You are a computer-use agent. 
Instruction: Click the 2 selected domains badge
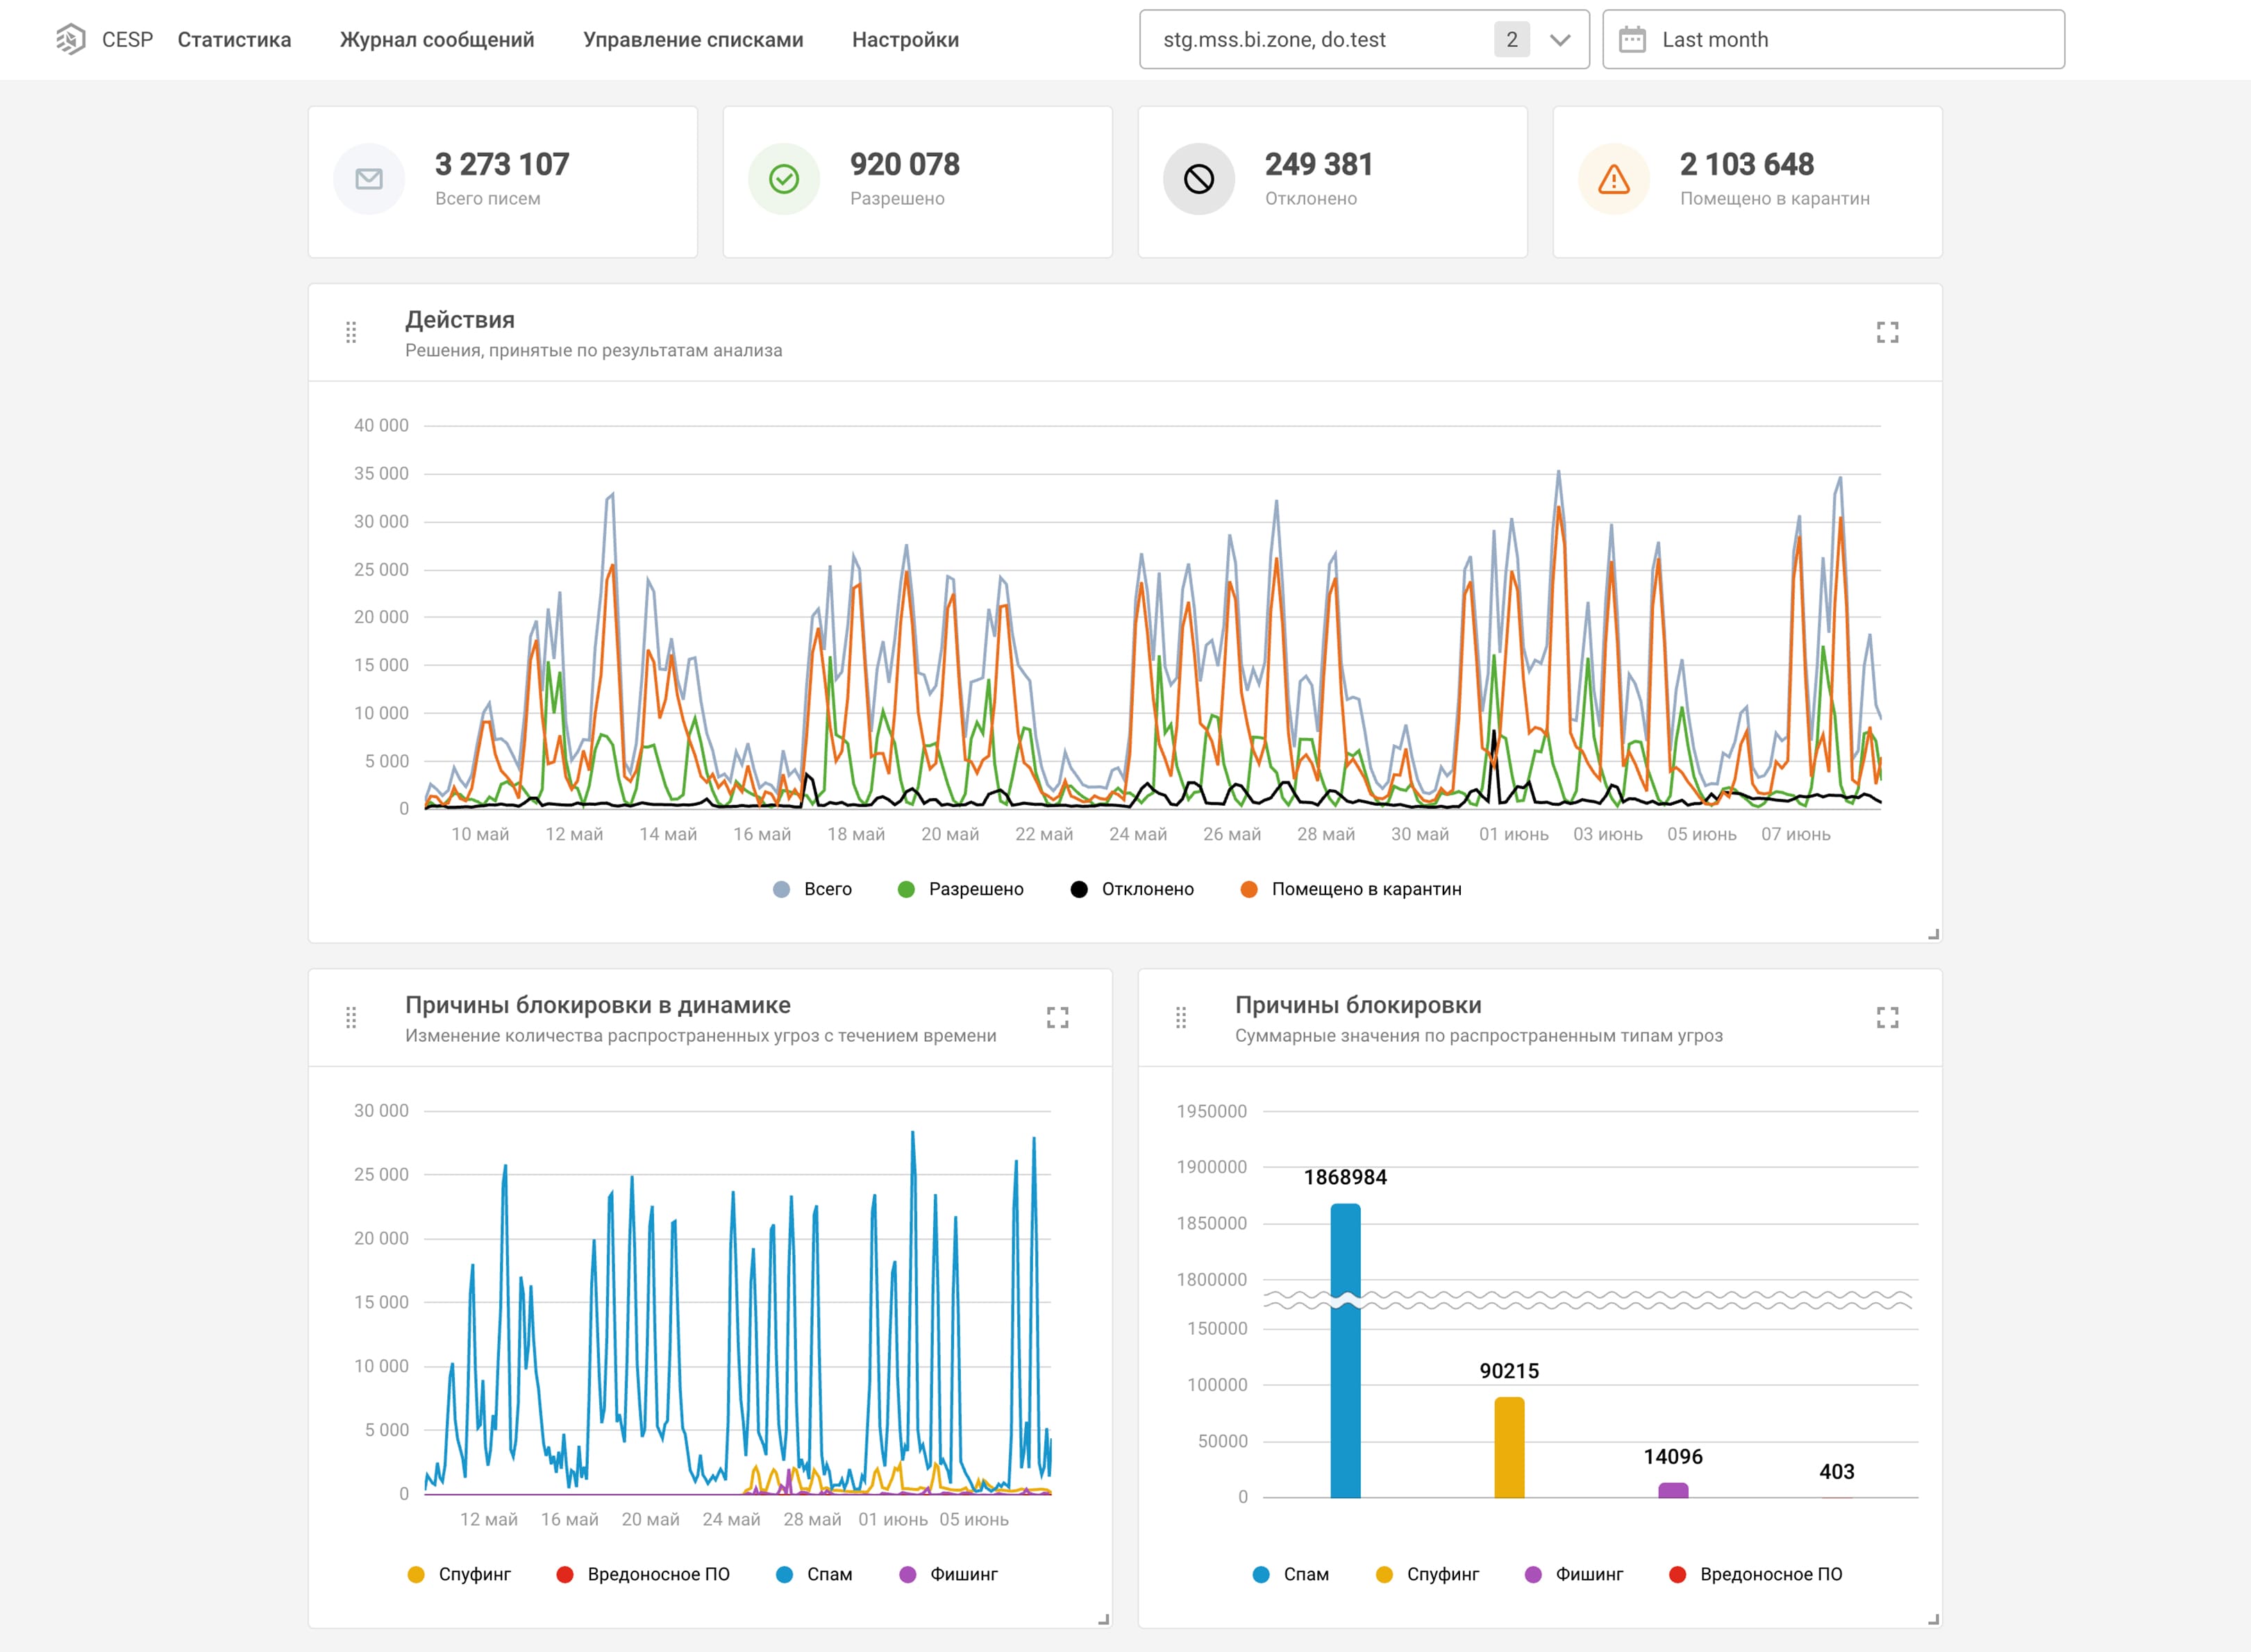1512,40
